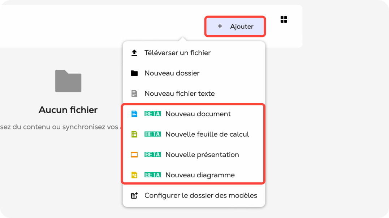The width and height of the screenshot is (389, 218).
Task: Pick Nouvelle présentation from the list
Action: pyautogui.click(x=202, y=155)
